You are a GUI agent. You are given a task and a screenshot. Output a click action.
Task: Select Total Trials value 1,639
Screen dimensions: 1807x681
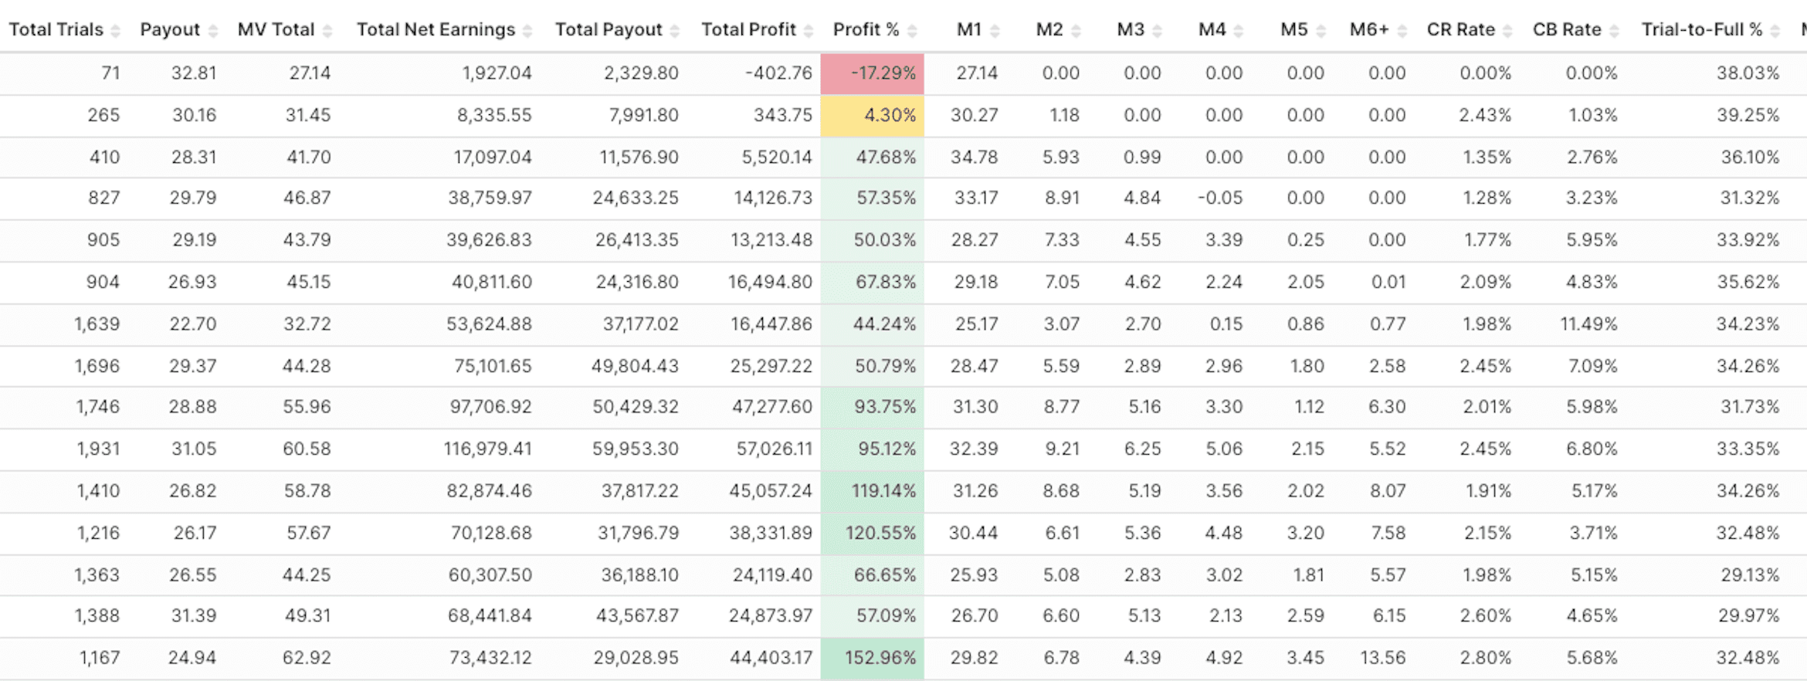[x=97, y=324]
